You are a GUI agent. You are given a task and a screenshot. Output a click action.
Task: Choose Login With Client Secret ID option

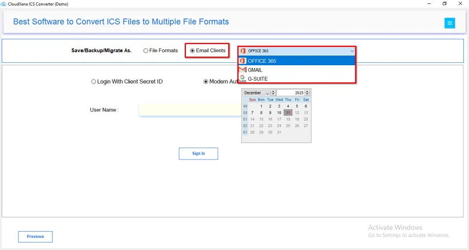(94, 82)
